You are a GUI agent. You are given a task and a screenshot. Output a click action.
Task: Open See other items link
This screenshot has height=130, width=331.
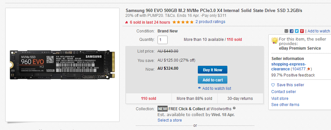tap(285, 104)
